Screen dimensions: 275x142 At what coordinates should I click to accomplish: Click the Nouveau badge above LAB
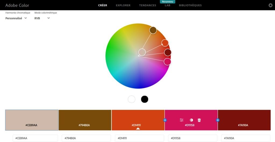click(168, 2)
